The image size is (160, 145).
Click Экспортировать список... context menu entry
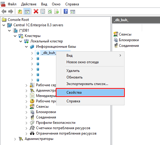pyautogui.click(x=87, y=84)
